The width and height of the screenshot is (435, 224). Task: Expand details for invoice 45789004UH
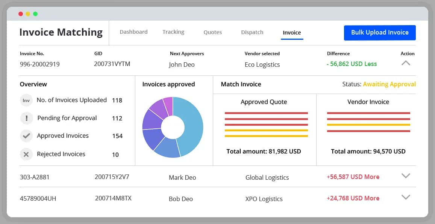[x=406, y=197]
